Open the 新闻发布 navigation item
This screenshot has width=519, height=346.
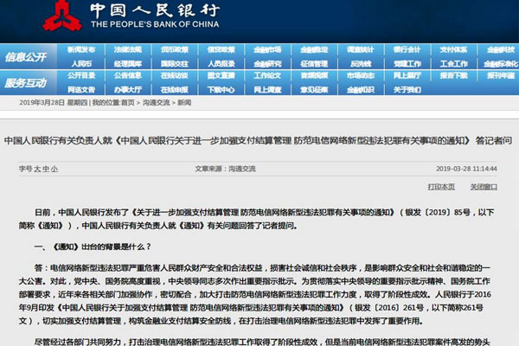(x=81, y=49)
